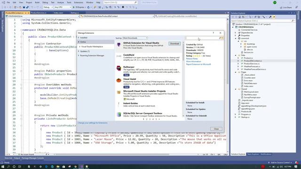Download the GitHub Extension for Visual Studio

click(x=174, y=44)
